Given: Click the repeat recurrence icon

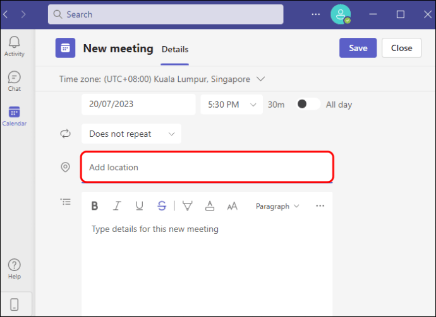Looking at the screenshot, I should point(65,134).
